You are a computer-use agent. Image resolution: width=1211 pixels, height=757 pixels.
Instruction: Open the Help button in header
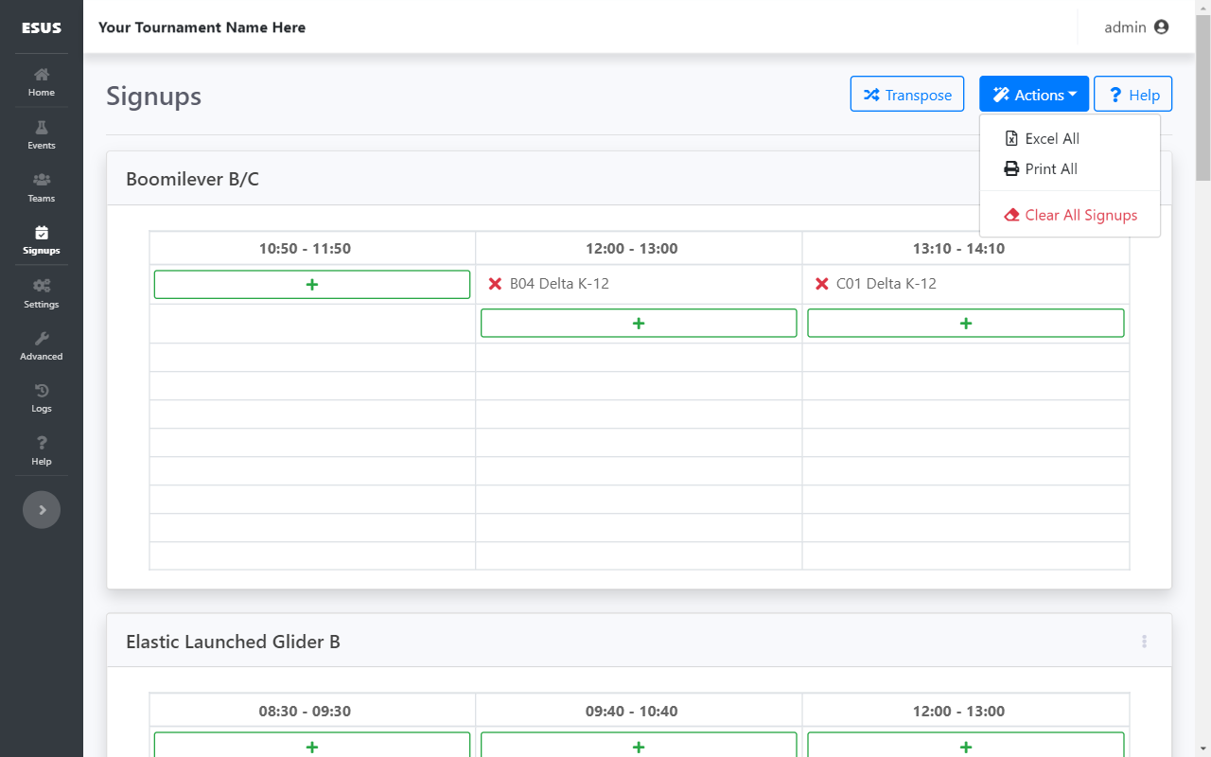pyautogui.click(x=1132, y=95)
